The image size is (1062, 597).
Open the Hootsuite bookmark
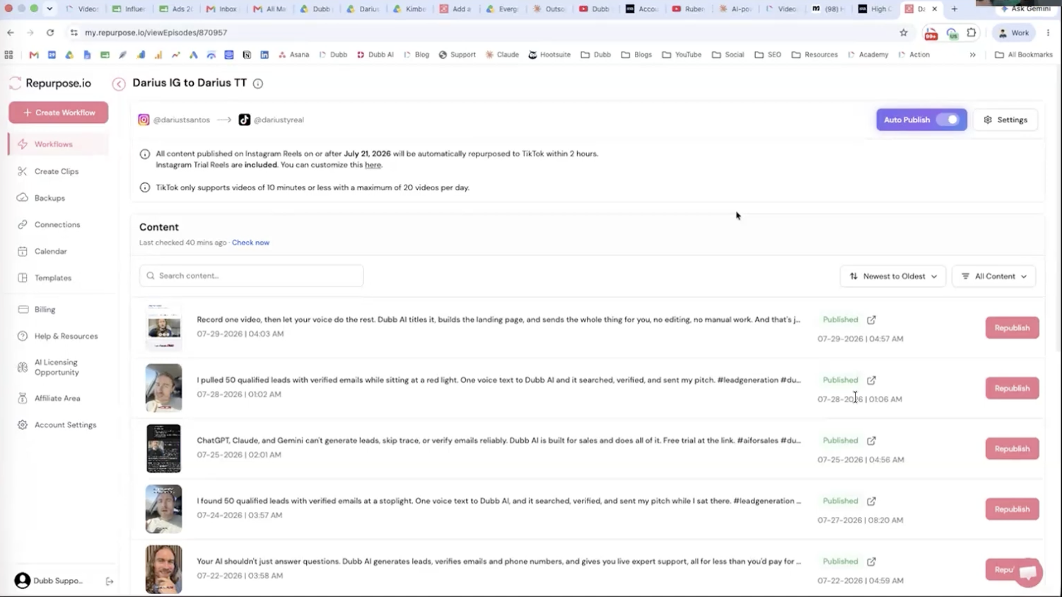[x=549, y=54]
